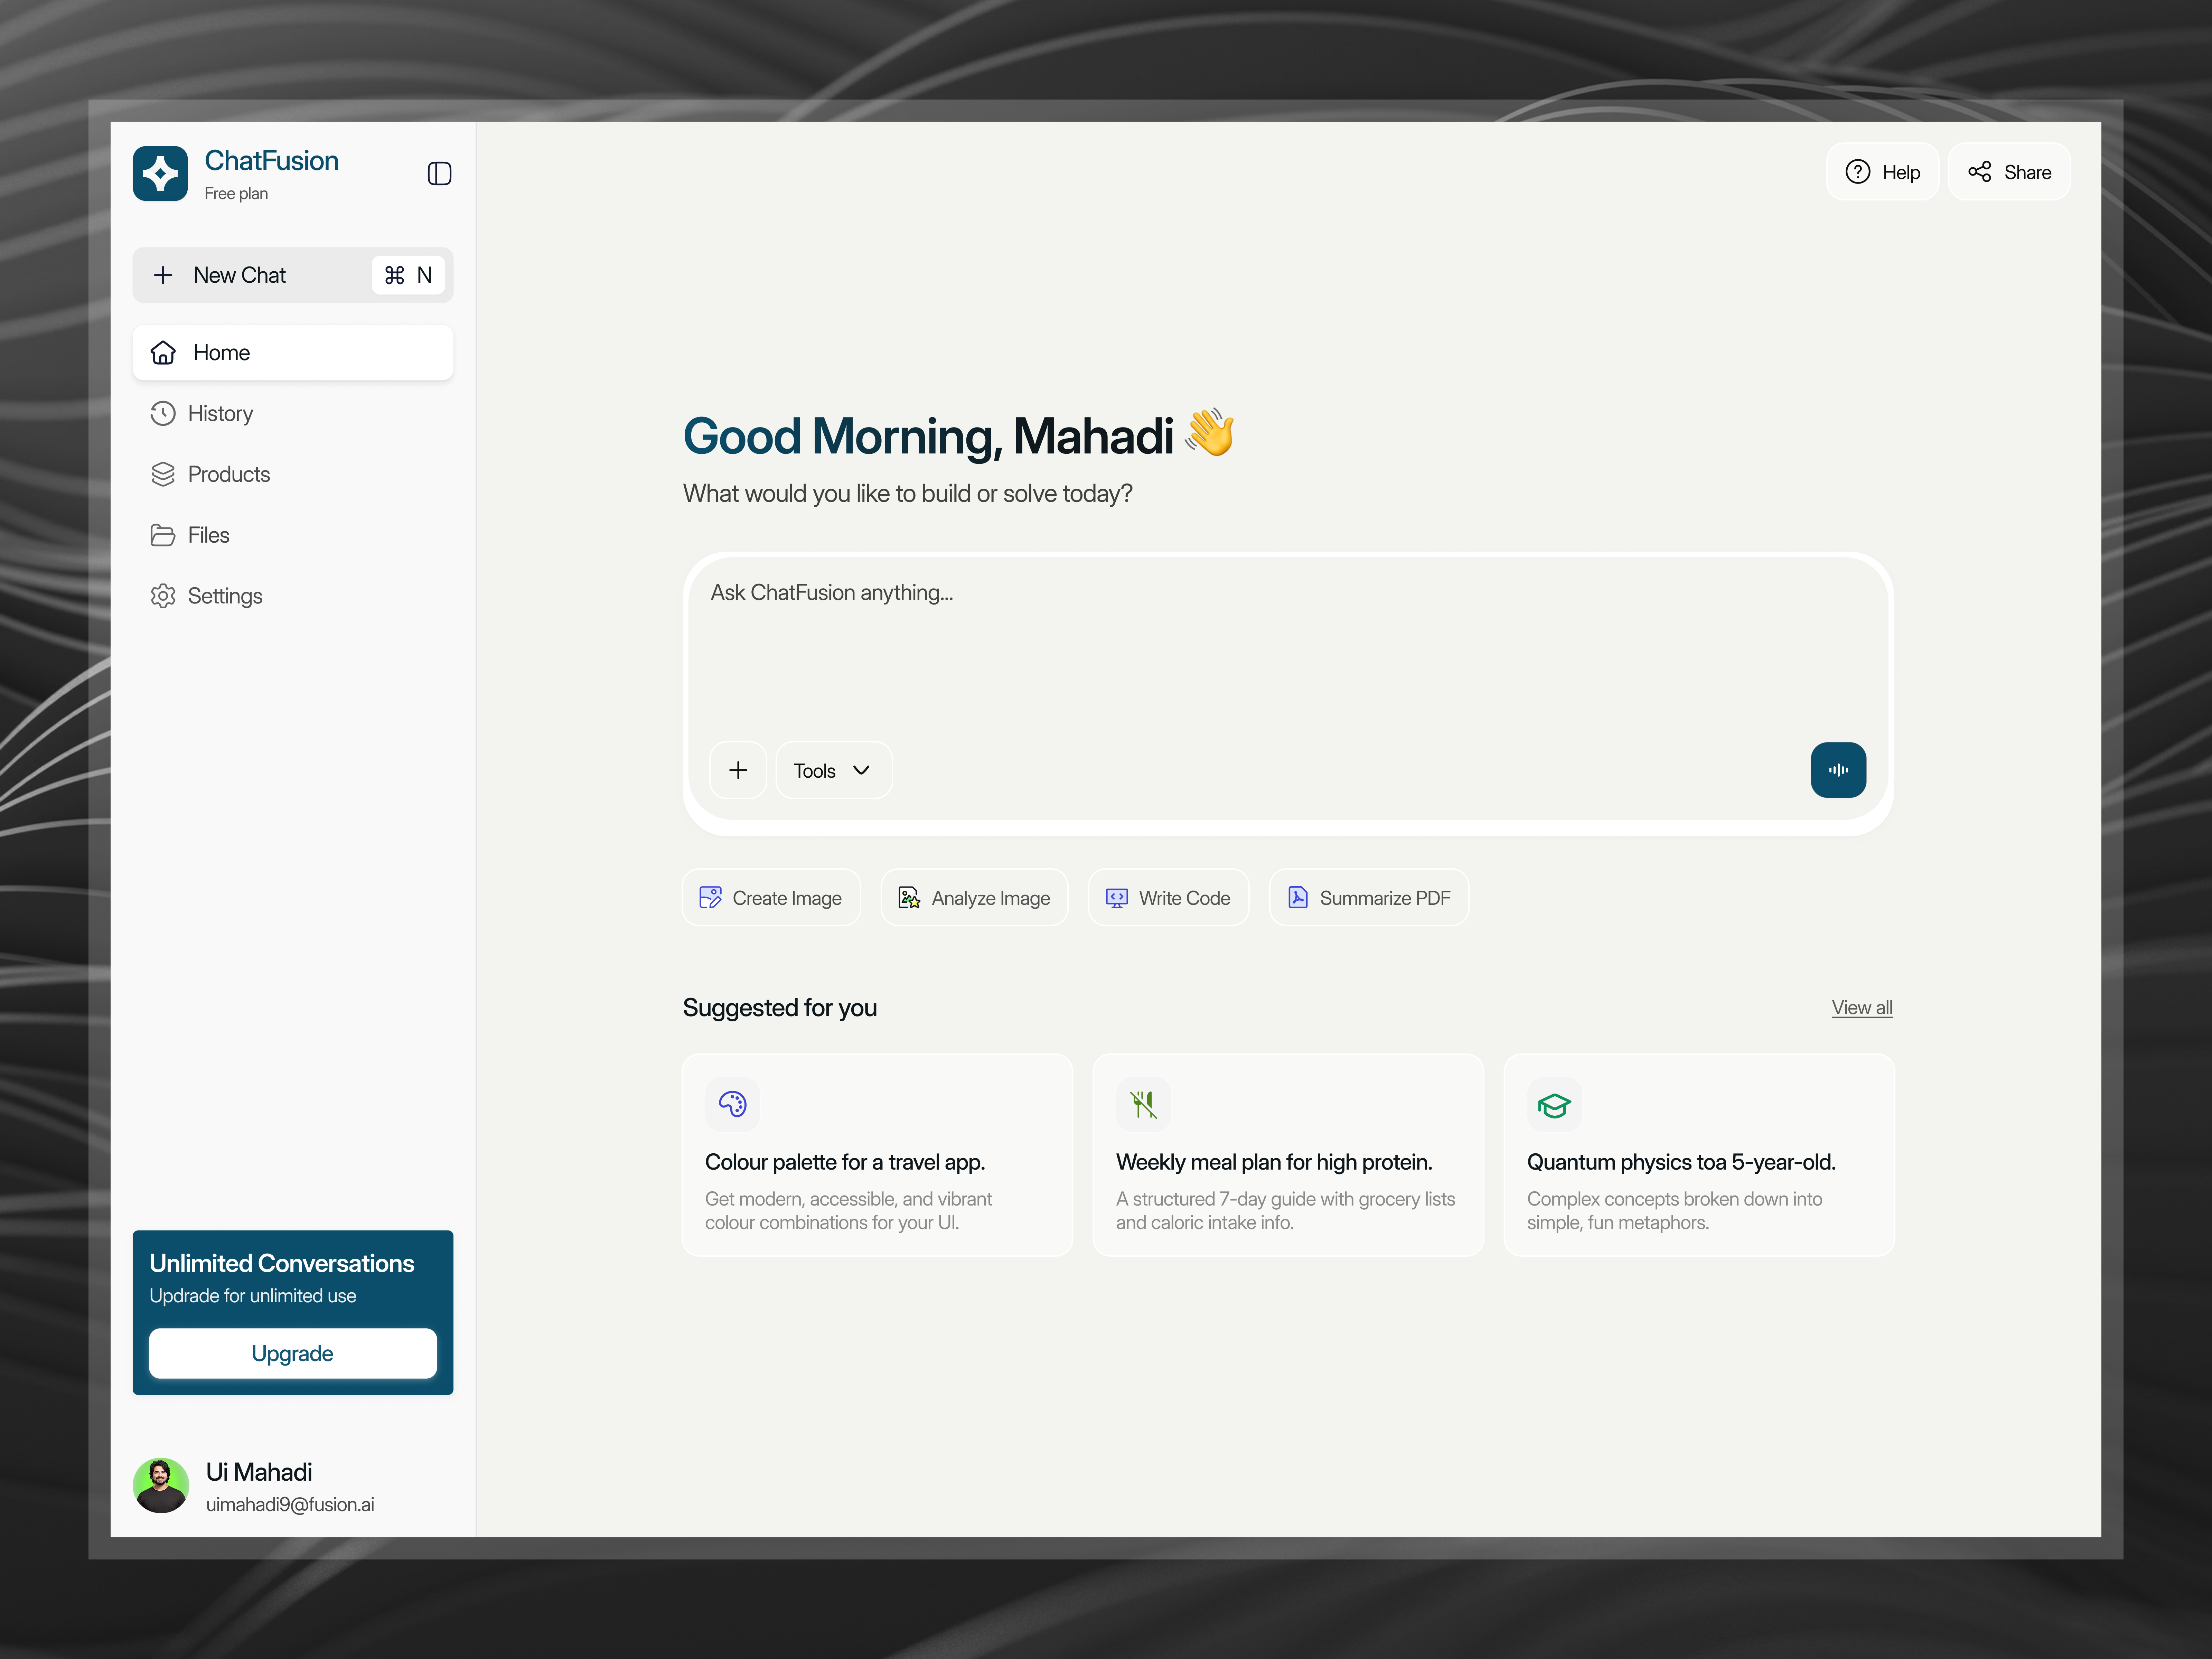
Task: Click the plus attachment icon in the chat input
Action: (738, 770)
